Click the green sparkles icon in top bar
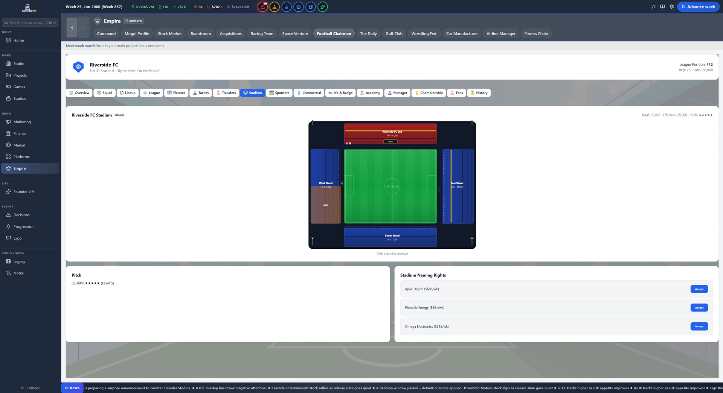 [x=323, y=7]
